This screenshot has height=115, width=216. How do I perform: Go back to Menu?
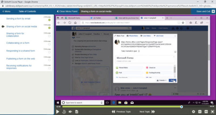[x=6, y=11]
